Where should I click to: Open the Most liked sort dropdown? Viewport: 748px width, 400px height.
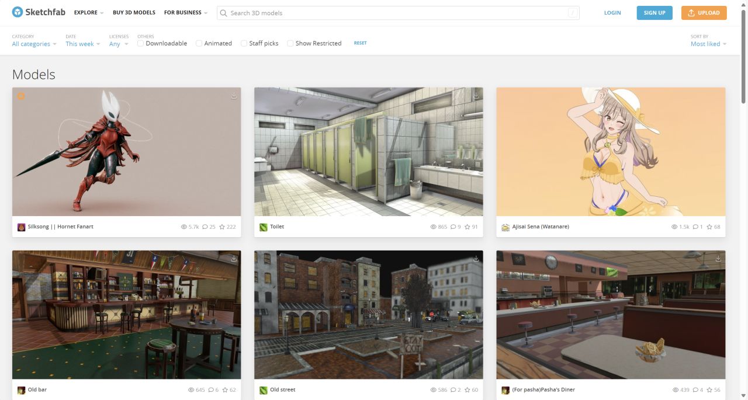point(708,44)
